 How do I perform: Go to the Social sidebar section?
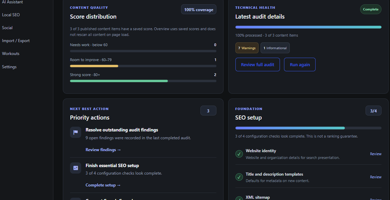click(7, 27)
